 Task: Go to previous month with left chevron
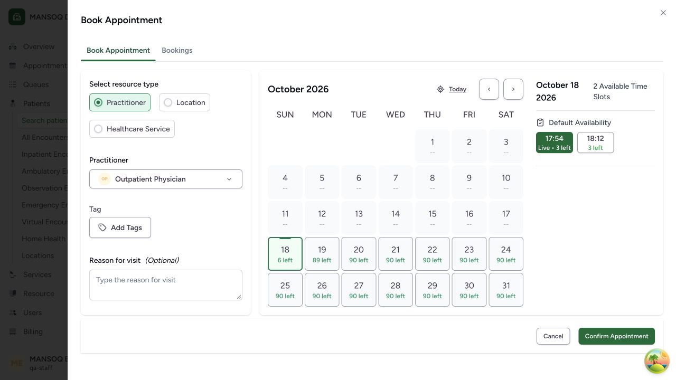click(489, 89)
